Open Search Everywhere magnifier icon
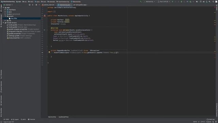The width and height of the screenshot is (218, 123). pos(213,2)
